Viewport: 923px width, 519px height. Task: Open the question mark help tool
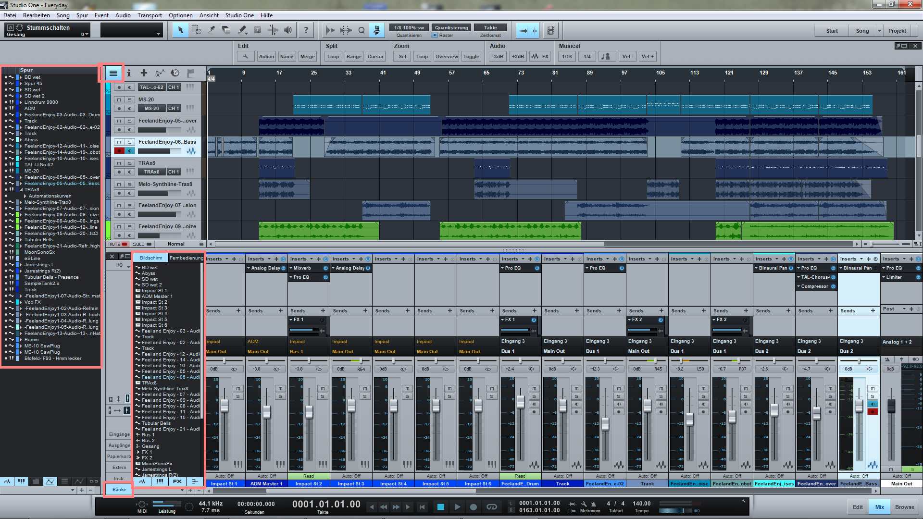(x=306, y=30)
